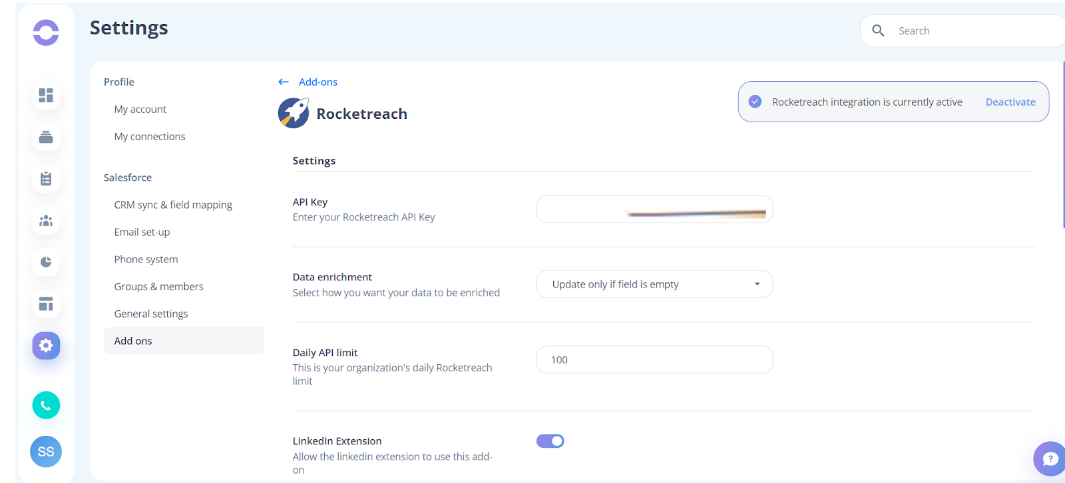Open the green phone dialer button
This screenshot has width=1065, height=483.
coord(46,405)
